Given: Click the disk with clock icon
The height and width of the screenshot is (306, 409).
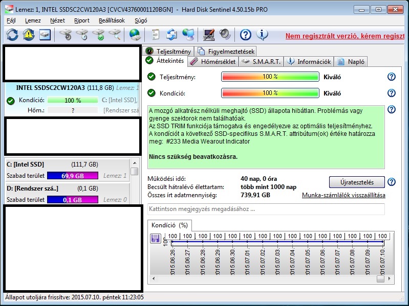Looking at the screenshot, I should [x=82, y=35].
